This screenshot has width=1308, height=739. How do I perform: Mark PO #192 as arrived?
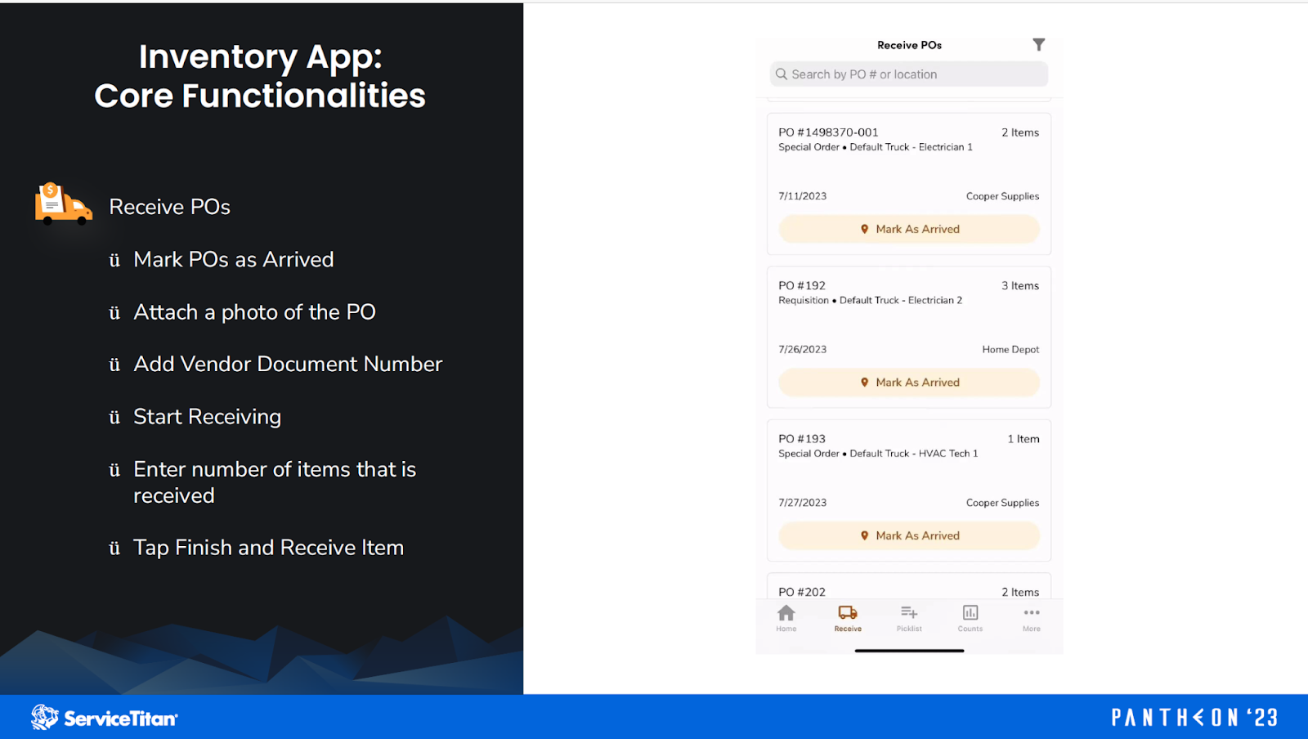[909, 382]
